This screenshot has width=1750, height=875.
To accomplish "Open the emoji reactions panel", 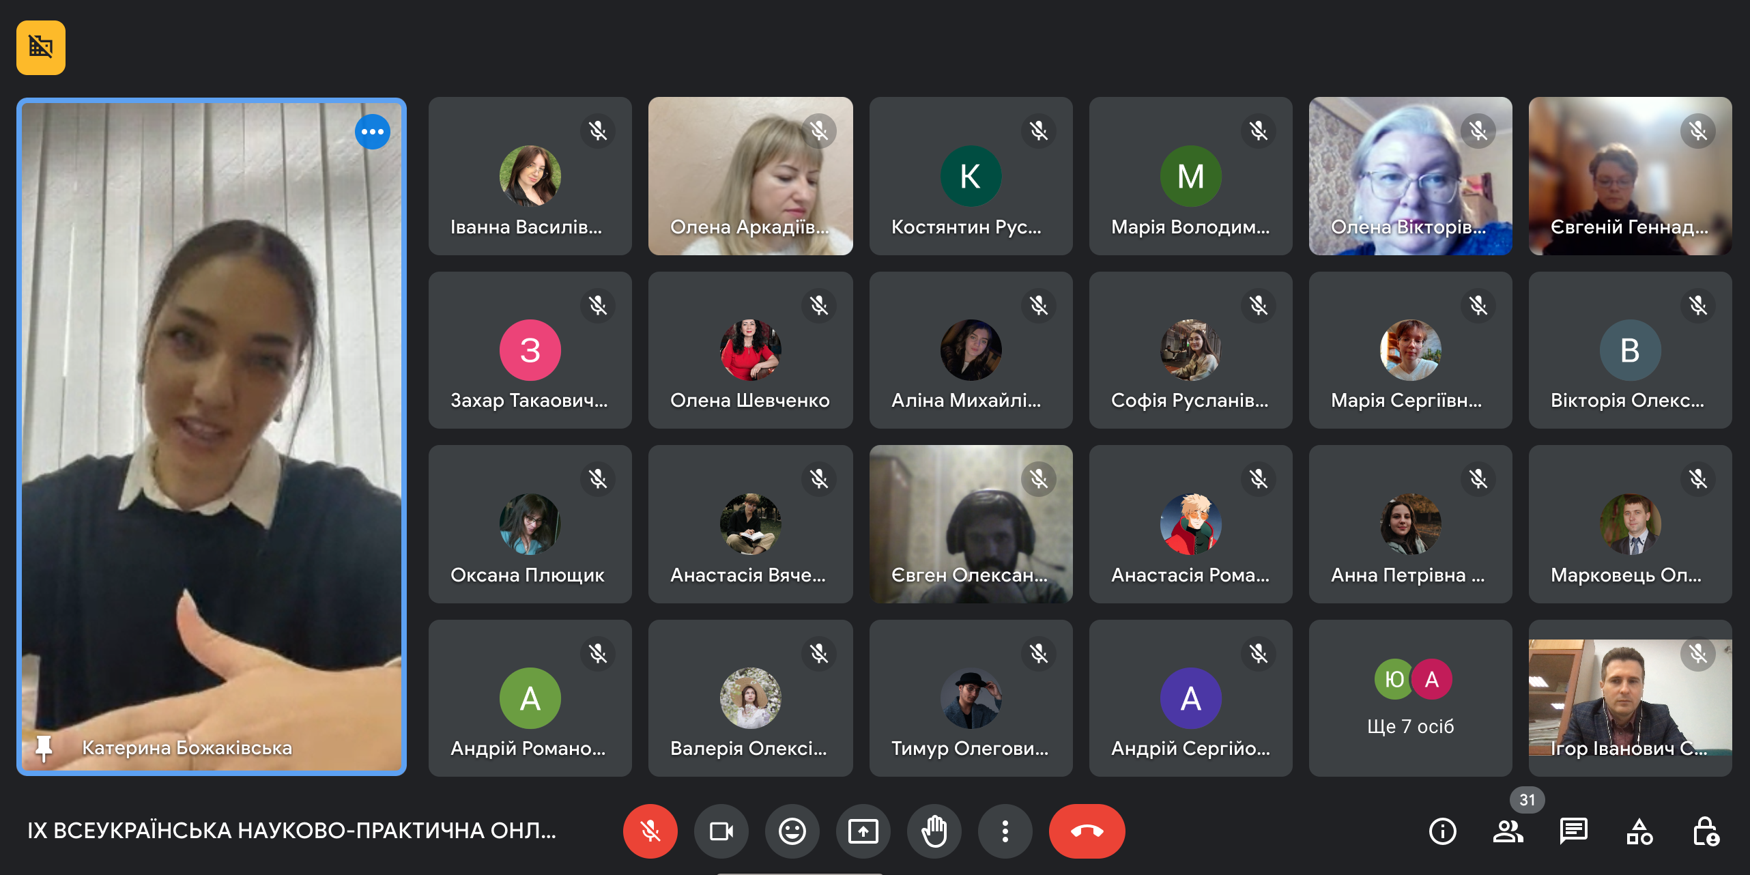I will point(792,831).
